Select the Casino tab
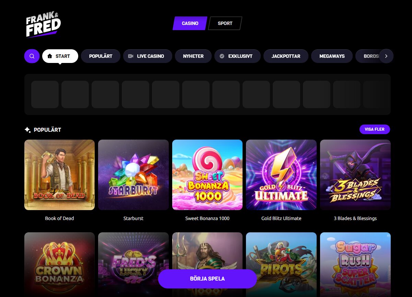Screen dimensions: 412x297 coord(190,23)
